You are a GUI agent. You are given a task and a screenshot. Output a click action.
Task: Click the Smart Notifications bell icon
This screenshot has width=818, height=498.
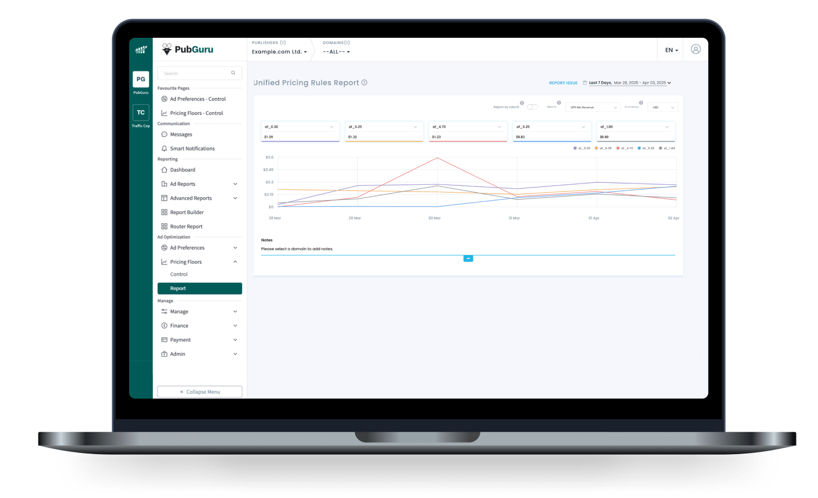[x=164, y=149]
